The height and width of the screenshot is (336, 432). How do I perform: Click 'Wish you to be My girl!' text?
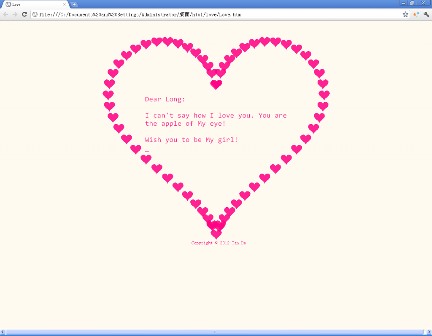pyautogui.click(x=191, y=140)
